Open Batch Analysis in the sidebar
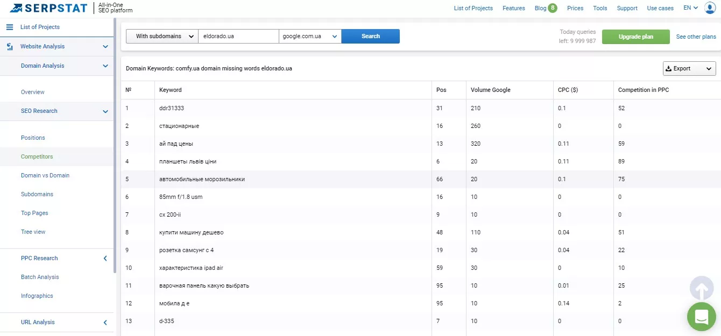The width and height of the screenshot is (721, 336). coord(40,277)
